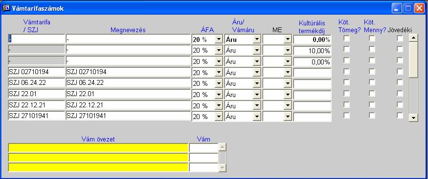Viewport: 428px width, 179px height.
Task: Open Áru/Vámáru dropdown in SZJ 27101941 row
Action: click(x=257, y=117)
